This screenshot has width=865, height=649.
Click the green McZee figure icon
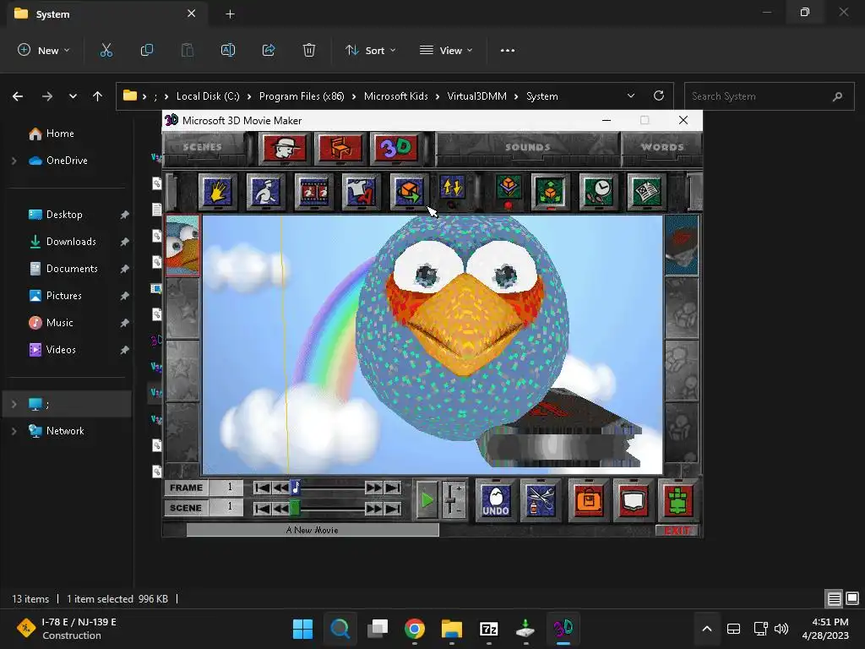coord(678,500)
